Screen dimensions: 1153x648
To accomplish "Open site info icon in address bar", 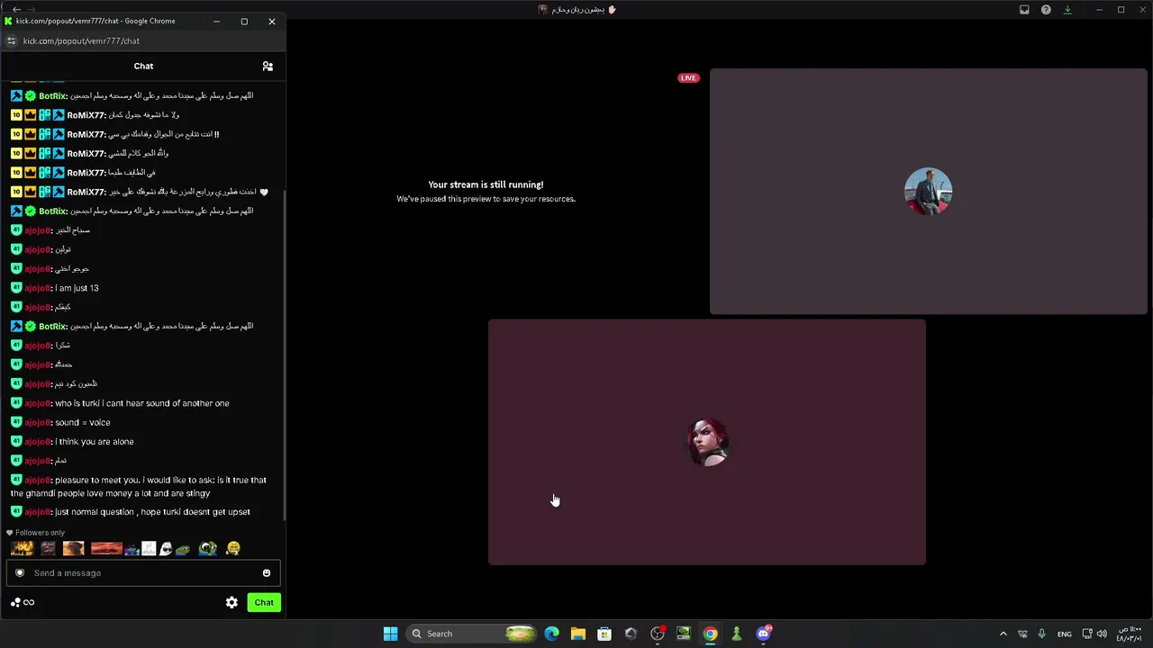I will tap(11, 40).
